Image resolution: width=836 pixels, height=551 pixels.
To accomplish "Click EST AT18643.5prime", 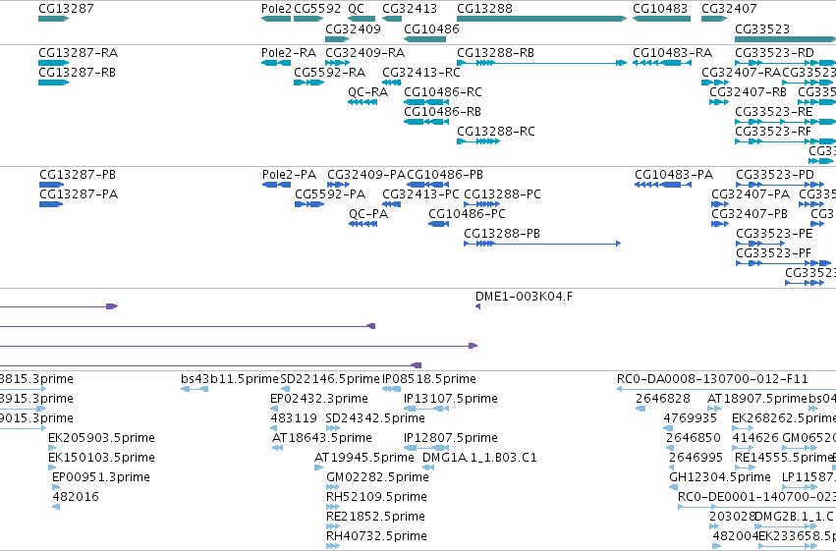I will [322, 439].
